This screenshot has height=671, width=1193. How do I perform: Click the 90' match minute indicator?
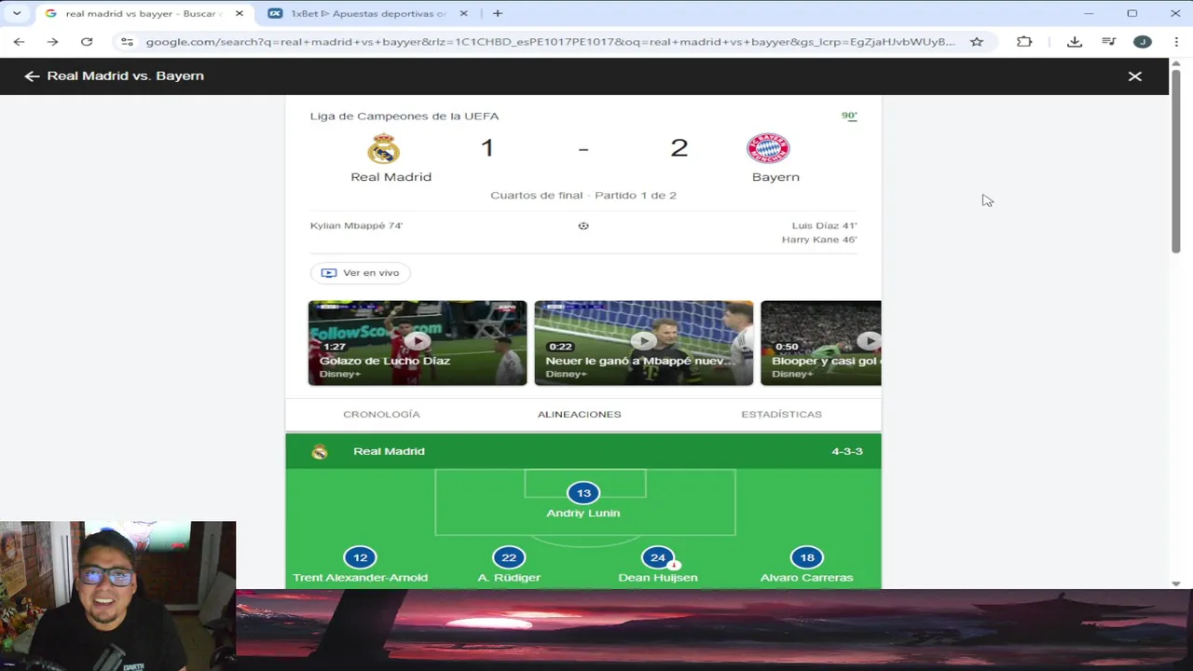(849, 116)
